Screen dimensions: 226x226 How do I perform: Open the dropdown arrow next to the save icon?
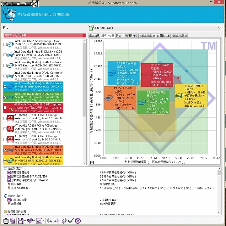(25, 221)
